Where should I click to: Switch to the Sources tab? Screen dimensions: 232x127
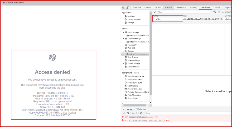[158, 8]
